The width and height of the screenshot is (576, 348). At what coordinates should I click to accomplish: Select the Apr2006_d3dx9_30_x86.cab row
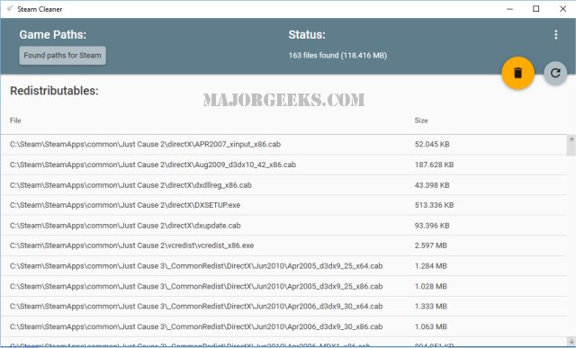(x=283, y=326)
